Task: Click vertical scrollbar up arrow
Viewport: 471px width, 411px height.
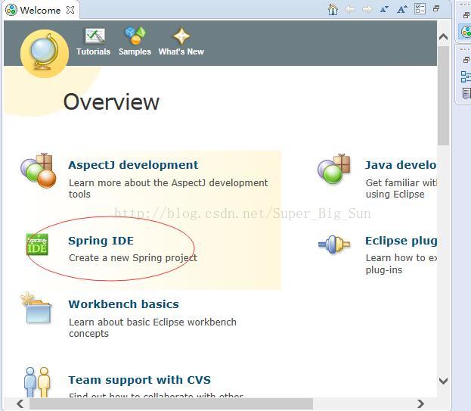Action: [443, 37]
